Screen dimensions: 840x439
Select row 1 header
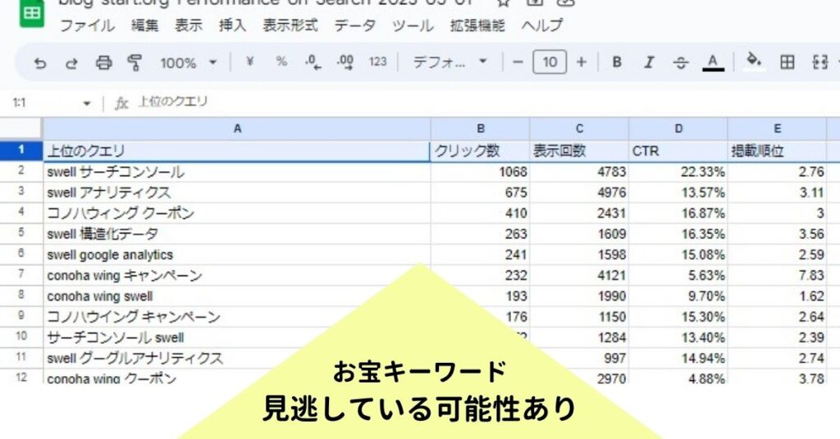point(21,150)
